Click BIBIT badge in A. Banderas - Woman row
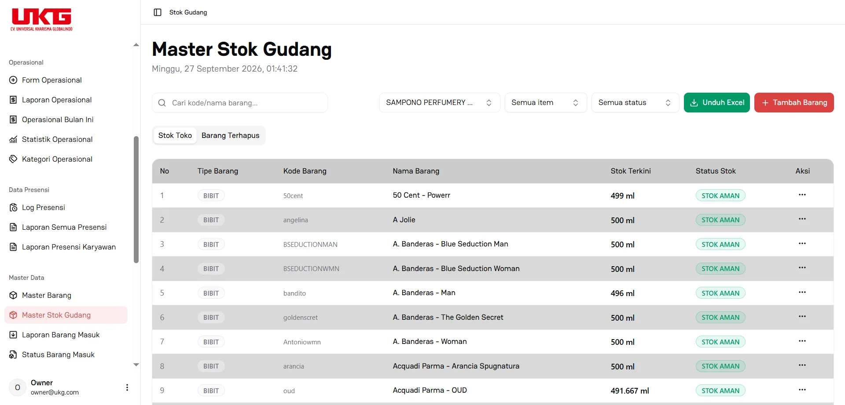The width and height of the screenshot is (845, 405). [x=211, y=342]
